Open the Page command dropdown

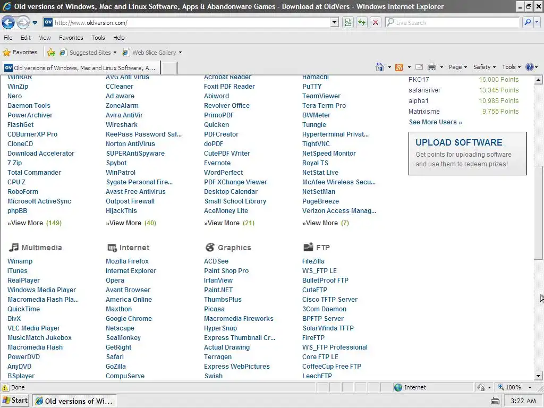pyautogui.click(x=457, y=67)
